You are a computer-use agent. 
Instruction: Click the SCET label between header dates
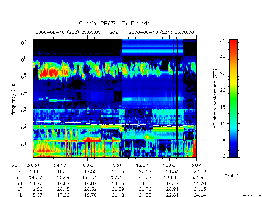tap(115, 32)
